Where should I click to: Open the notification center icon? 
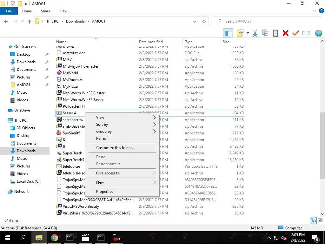[315, 238]
